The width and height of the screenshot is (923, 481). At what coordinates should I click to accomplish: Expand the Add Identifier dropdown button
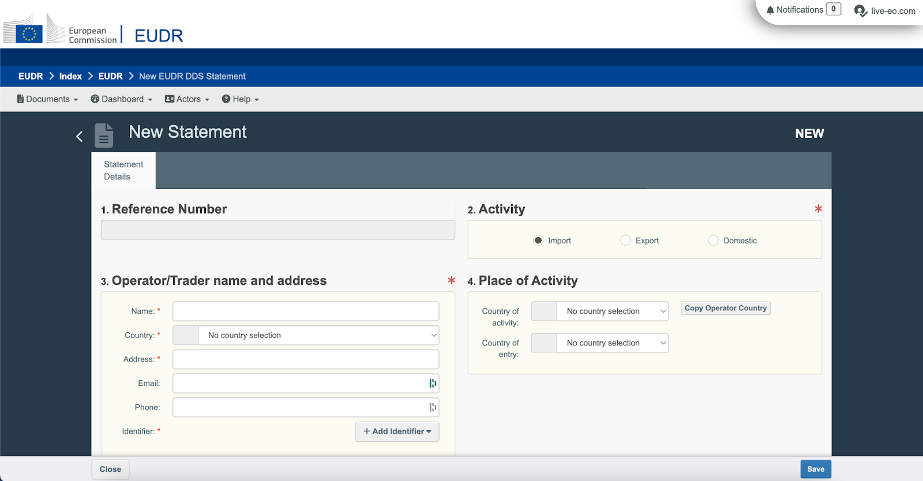[x=397, y=431]
